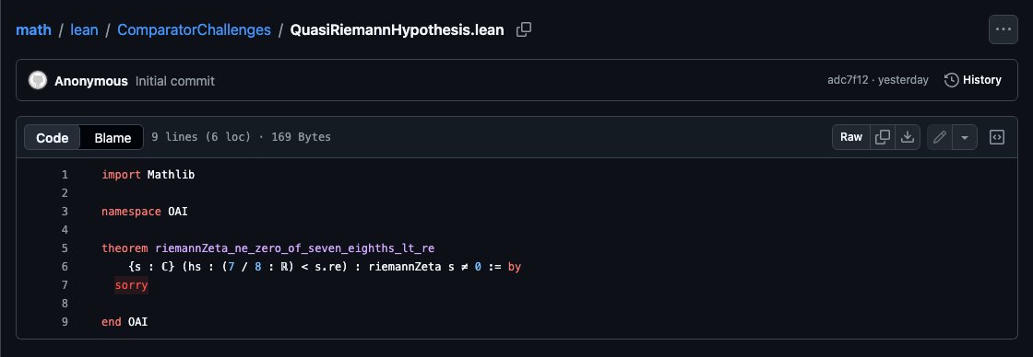Download the raw file
1033x357 pixels.
coord(908,137)
